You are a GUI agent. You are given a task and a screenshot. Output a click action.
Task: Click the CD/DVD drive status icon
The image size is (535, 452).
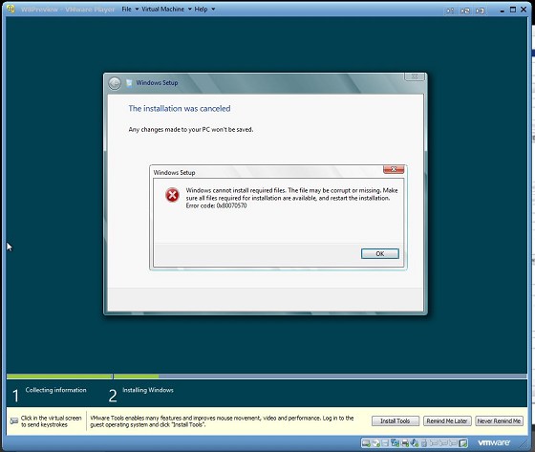tap(376, 443)
